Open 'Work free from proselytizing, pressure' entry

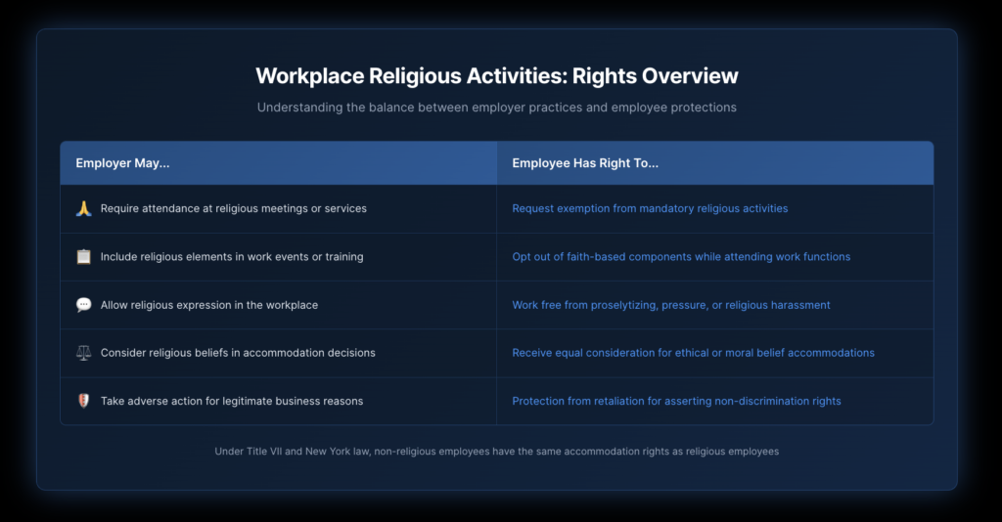pos(671,305)
